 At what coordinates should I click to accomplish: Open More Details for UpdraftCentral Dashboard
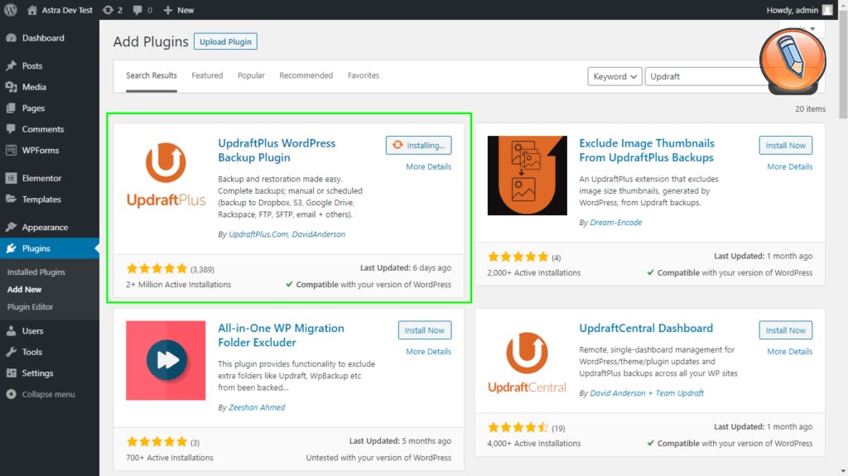pyautogui.click(x=789, y=352)
